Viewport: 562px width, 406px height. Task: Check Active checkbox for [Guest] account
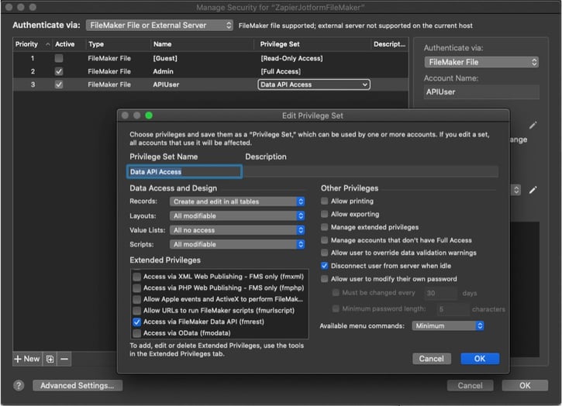[x=59, y=58]
